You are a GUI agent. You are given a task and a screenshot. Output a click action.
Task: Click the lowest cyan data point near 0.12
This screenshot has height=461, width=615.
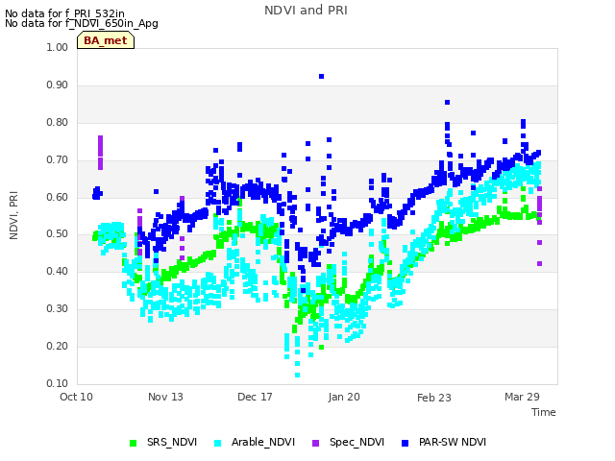(x=297, y=376)
